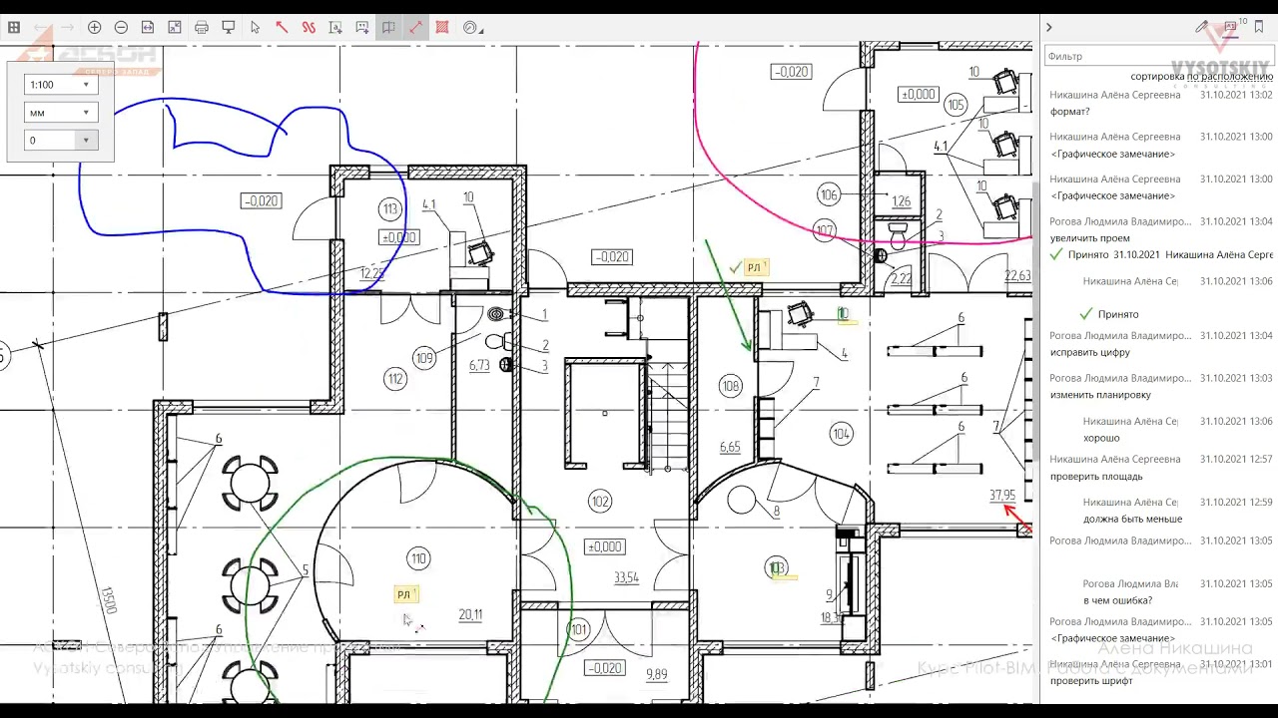The image size is (1278, 718).
Task: Open the 1:100 scale dropdown
Action: [x=60, y=85]
